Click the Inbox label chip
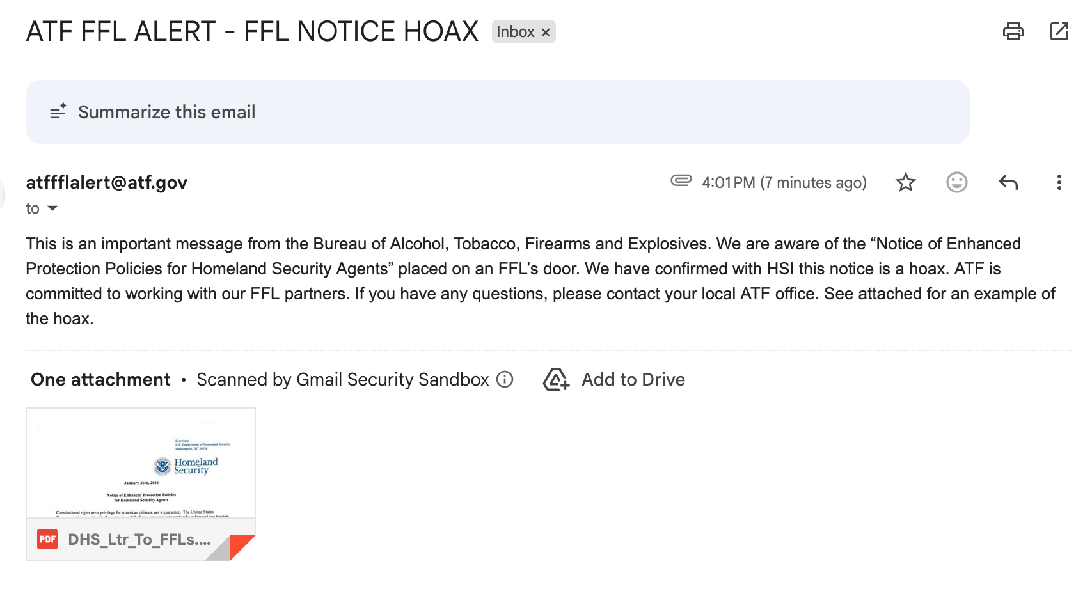This screenshot has height=596, width=1076. [x=515, y=32]
